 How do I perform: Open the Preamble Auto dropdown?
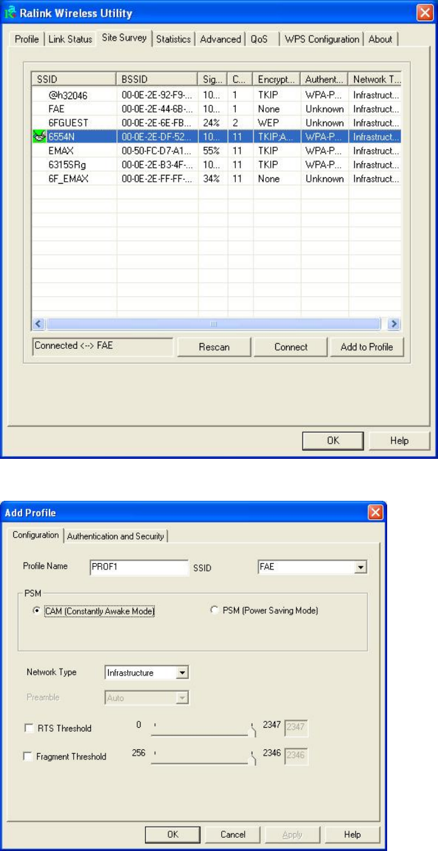click(182, 698)
